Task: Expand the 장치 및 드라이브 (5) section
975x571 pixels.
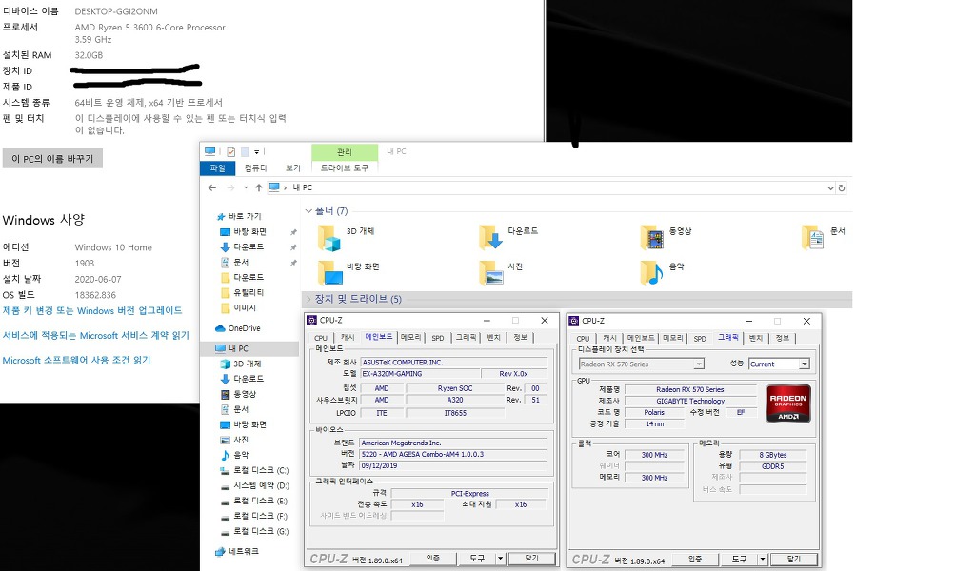Action: [308, 299]
